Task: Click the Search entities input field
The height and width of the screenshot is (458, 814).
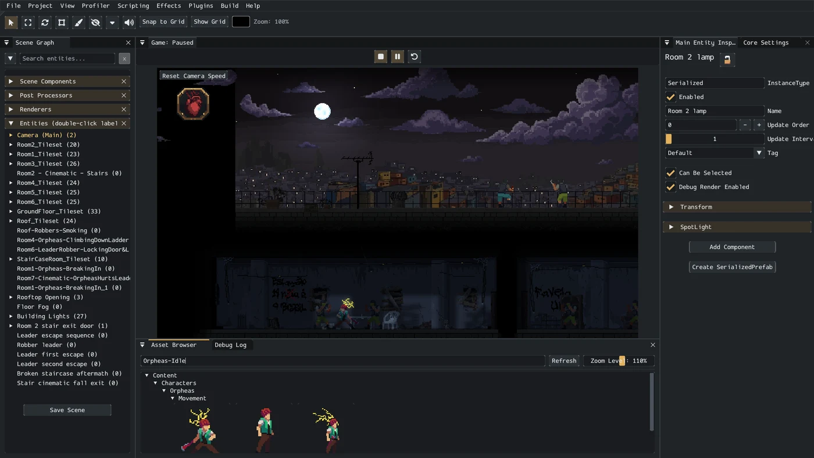Action: [x=67, y=58]
